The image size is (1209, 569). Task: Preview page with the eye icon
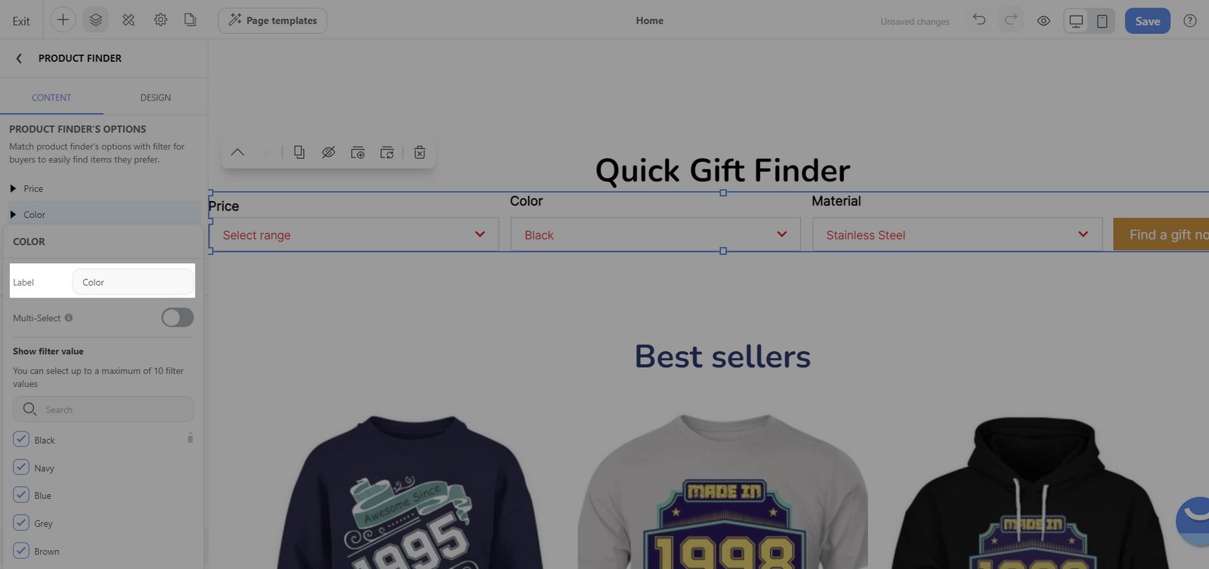point(1044,21)
